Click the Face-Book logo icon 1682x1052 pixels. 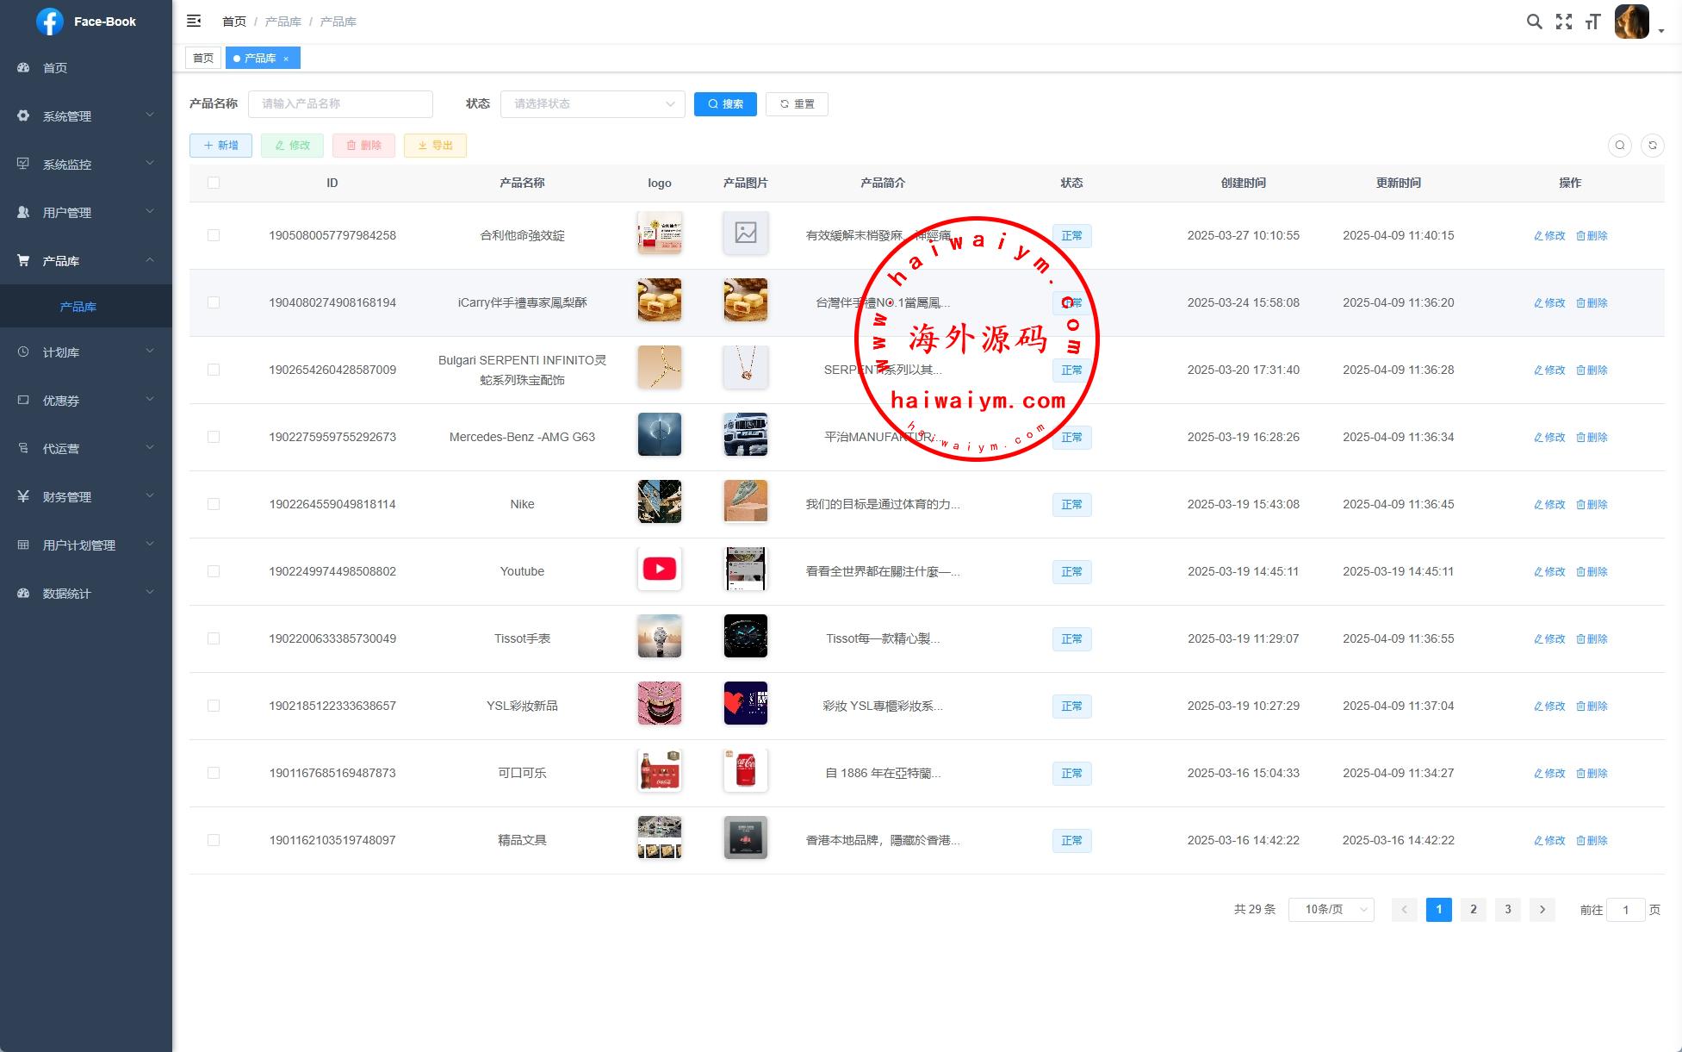[50, 22]
